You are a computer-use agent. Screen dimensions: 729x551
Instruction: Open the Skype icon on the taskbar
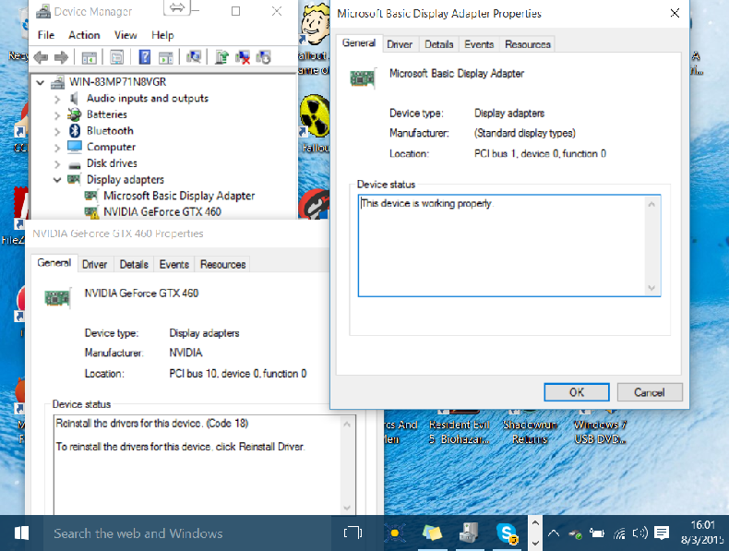point(507,533)
